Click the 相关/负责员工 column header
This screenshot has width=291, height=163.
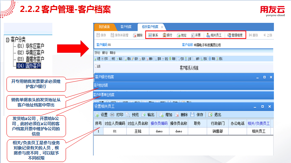pyautogui.click(x=259, y=123)
